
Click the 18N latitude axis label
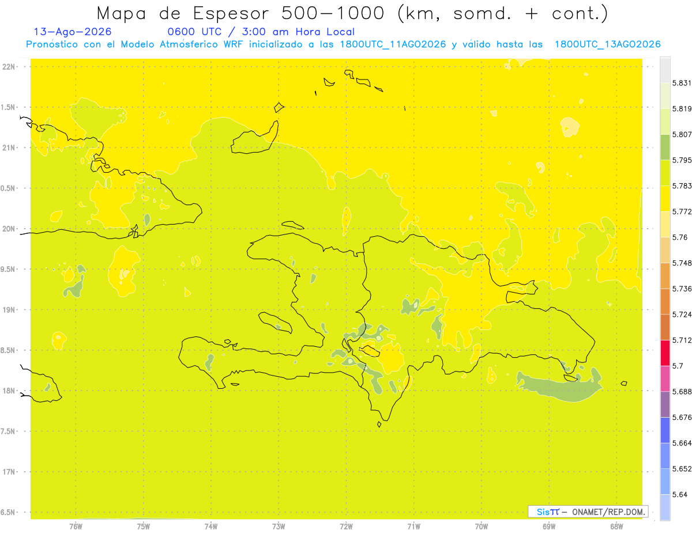click(x=9, y=391)
